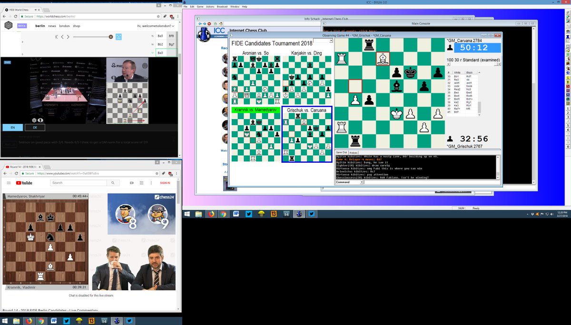The width and height of the screenshot is (571, 325).
Task: Select Aronian vs. So board thumbnail
Action: (256, 80)
